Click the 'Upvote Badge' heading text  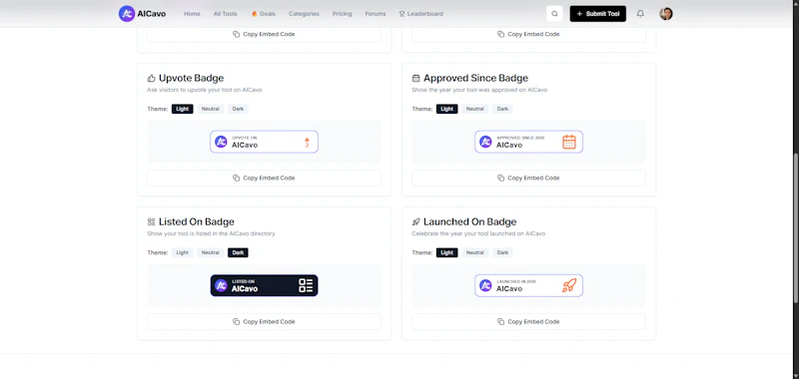191,79
